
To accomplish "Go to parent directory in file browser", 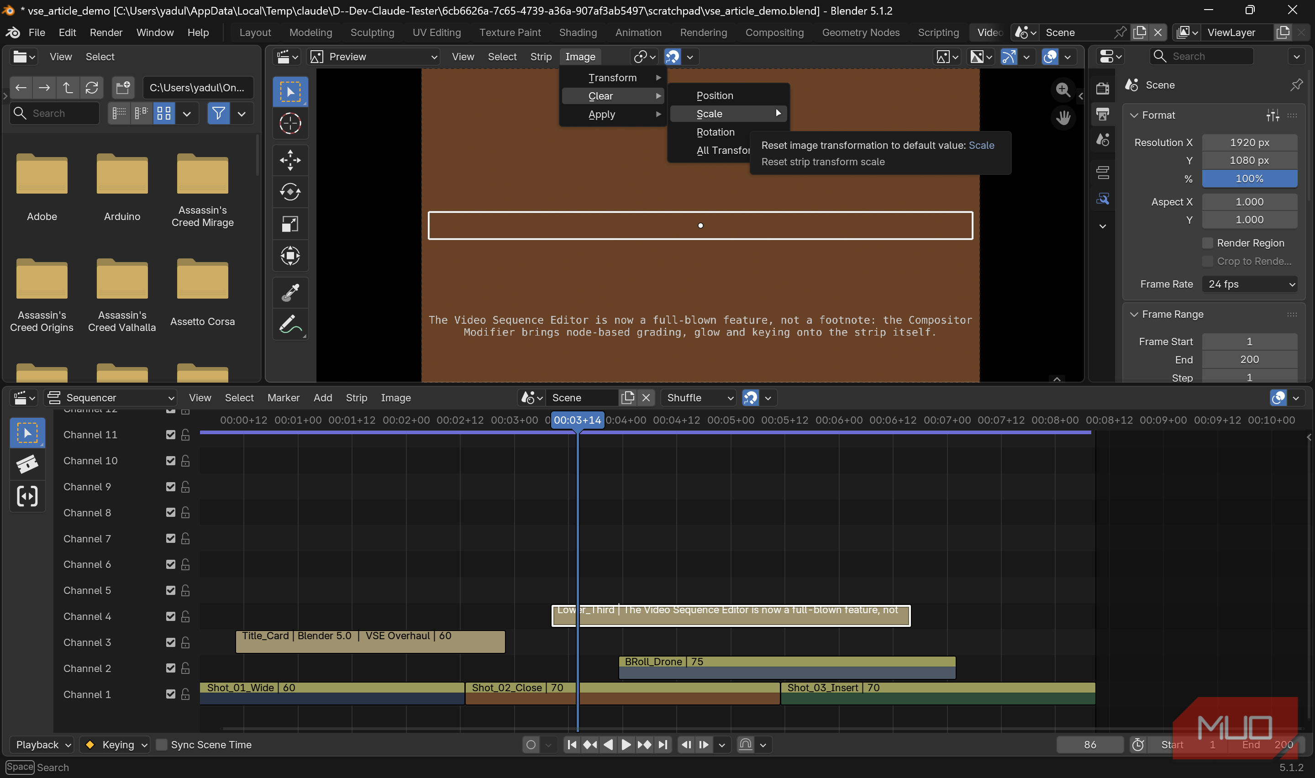I will pos(68,88).
